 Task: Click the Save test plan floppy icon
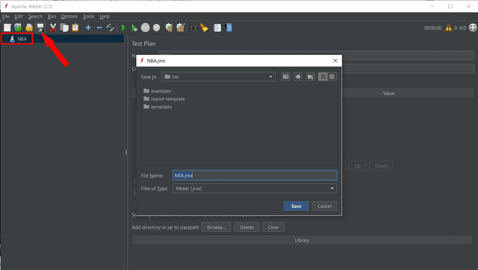41,27
